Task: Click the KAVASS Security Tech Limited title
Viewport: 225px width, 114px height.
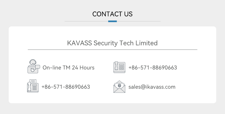Action: 112,43
